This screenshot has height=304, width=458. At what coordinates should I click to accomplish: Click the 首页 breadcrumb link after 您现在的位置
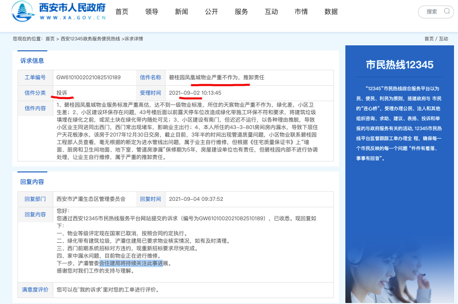coord(50,39)
